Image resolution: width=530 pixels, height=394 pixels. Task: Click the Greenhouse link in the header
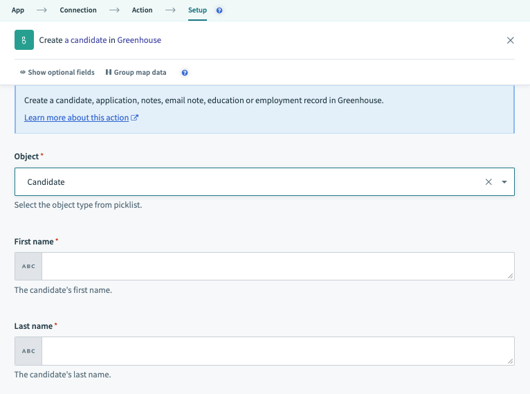[x=139, y=40]
